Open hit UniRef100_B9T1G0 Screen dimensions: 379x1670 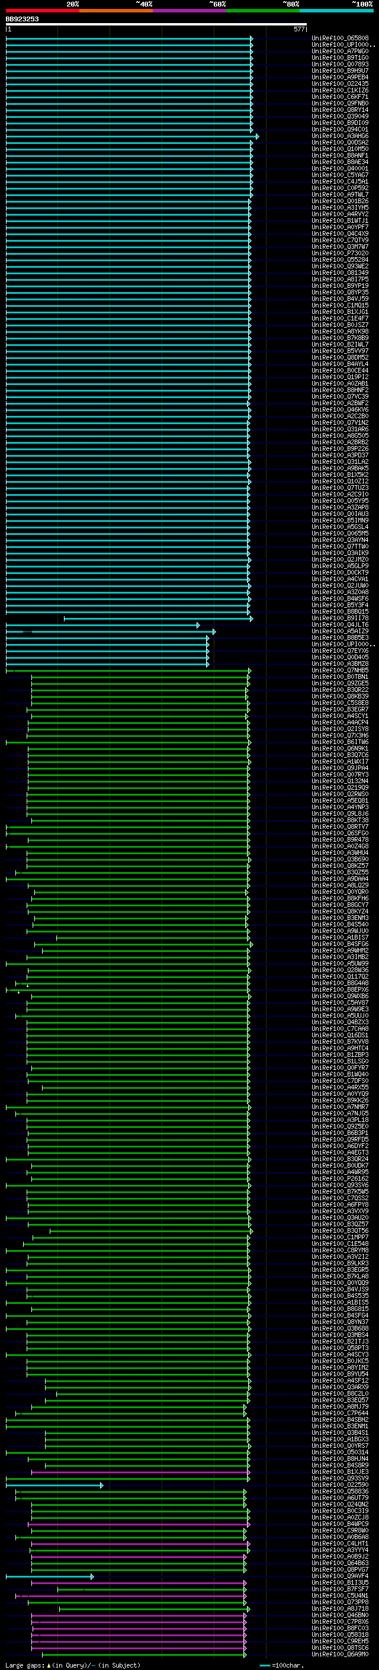[x=340, y=57]
